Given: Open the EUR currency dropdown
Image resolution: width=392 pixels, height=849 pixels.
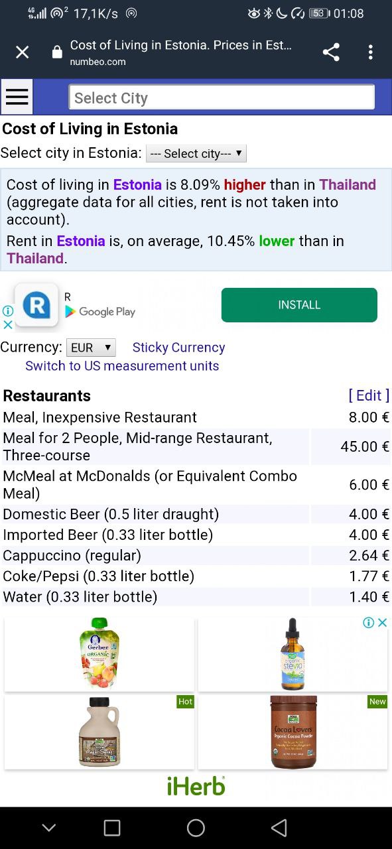Looking at the screenshot, I should [91, 347].
